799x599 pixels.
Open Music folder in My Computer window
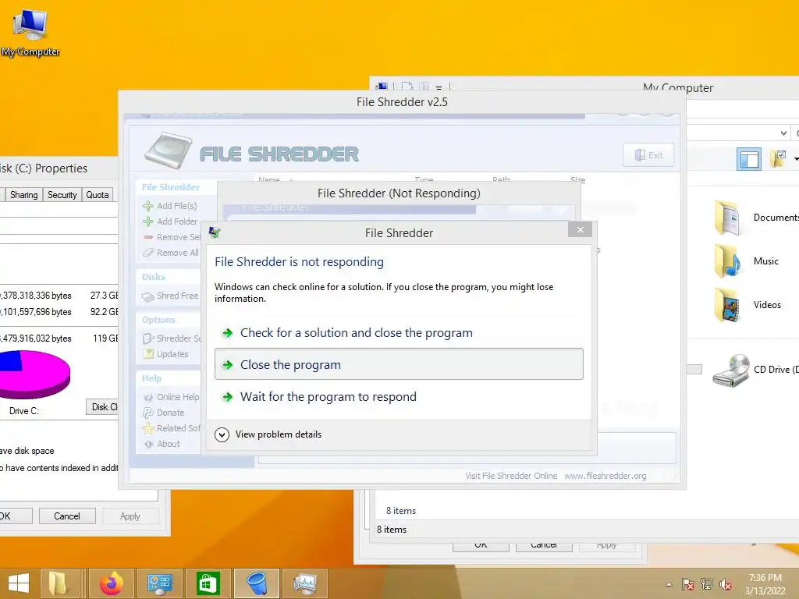(x=747, y=261)
